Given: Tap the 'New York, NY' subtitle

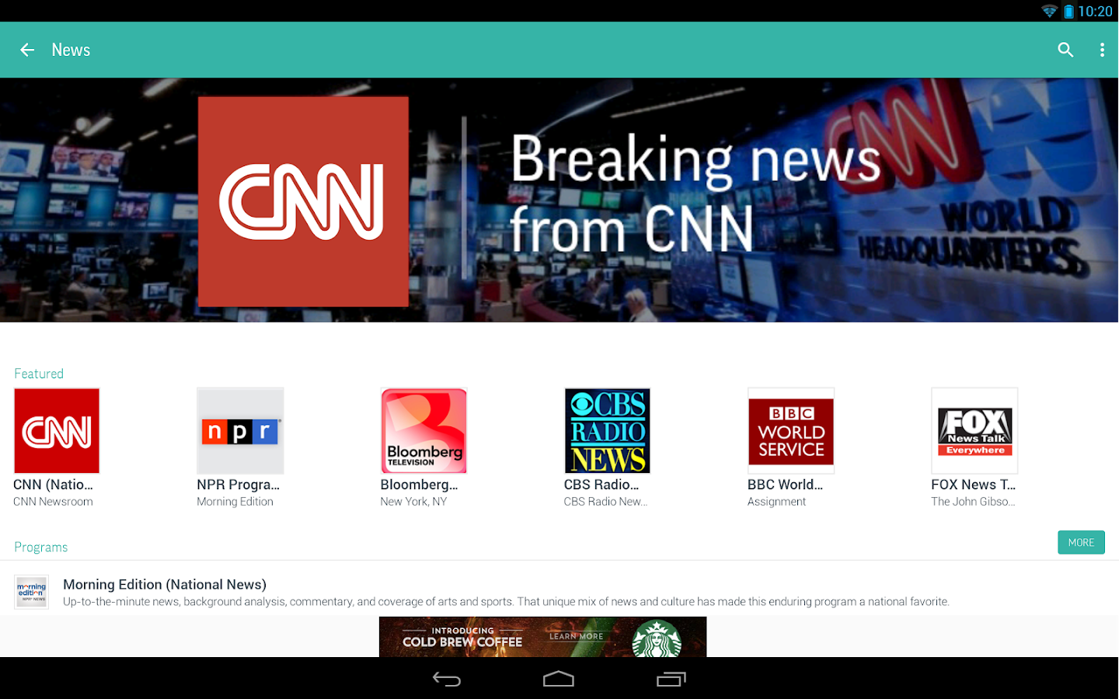Looking at the screenshot, I should (413, 502).
